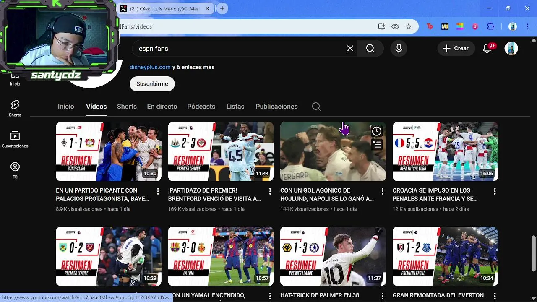
Task: Open options for Everton remontada video
Action: (495, 296)
